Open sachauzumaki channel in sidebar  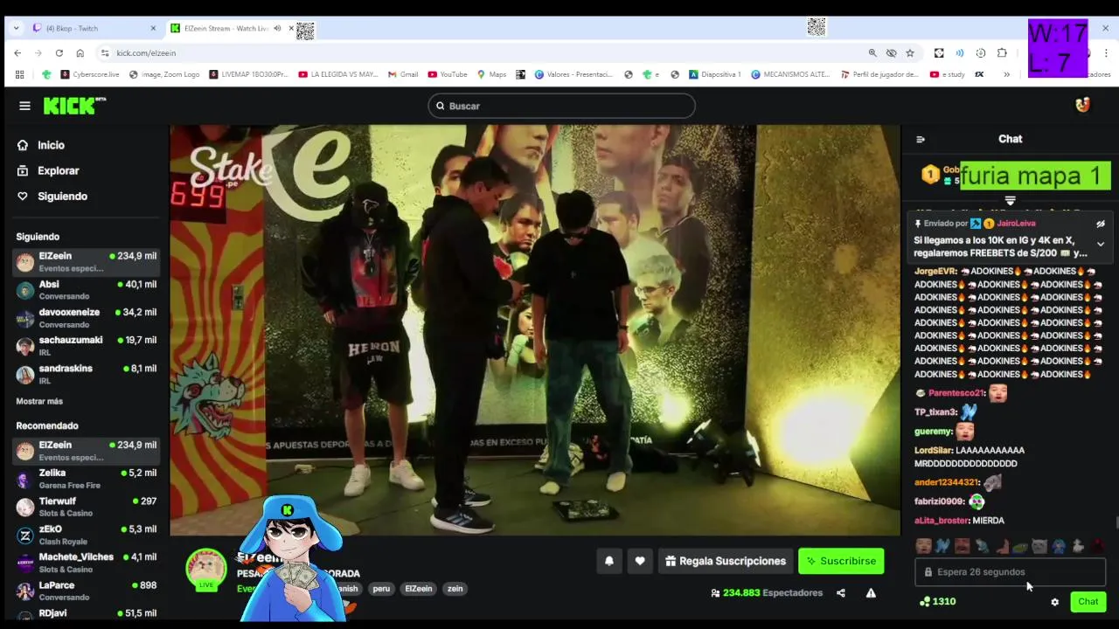(86, 346)
